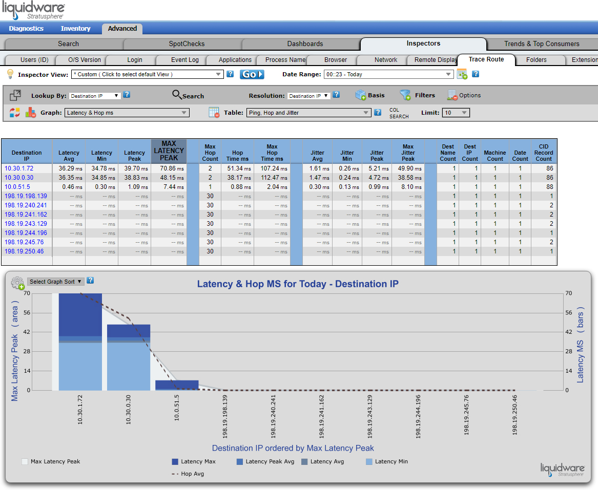Open the SpotChecks tab
Screen dimensions: 598x490
click(187, 44)
